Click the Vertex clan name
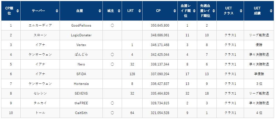The image size is (276, 119). coord(81,45)
